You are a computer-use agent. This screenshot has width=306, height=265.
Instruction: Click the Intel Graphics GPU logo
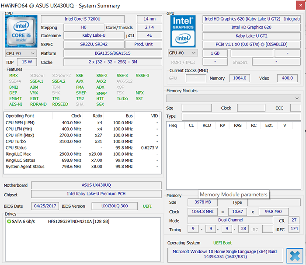(x=183, y=31)
